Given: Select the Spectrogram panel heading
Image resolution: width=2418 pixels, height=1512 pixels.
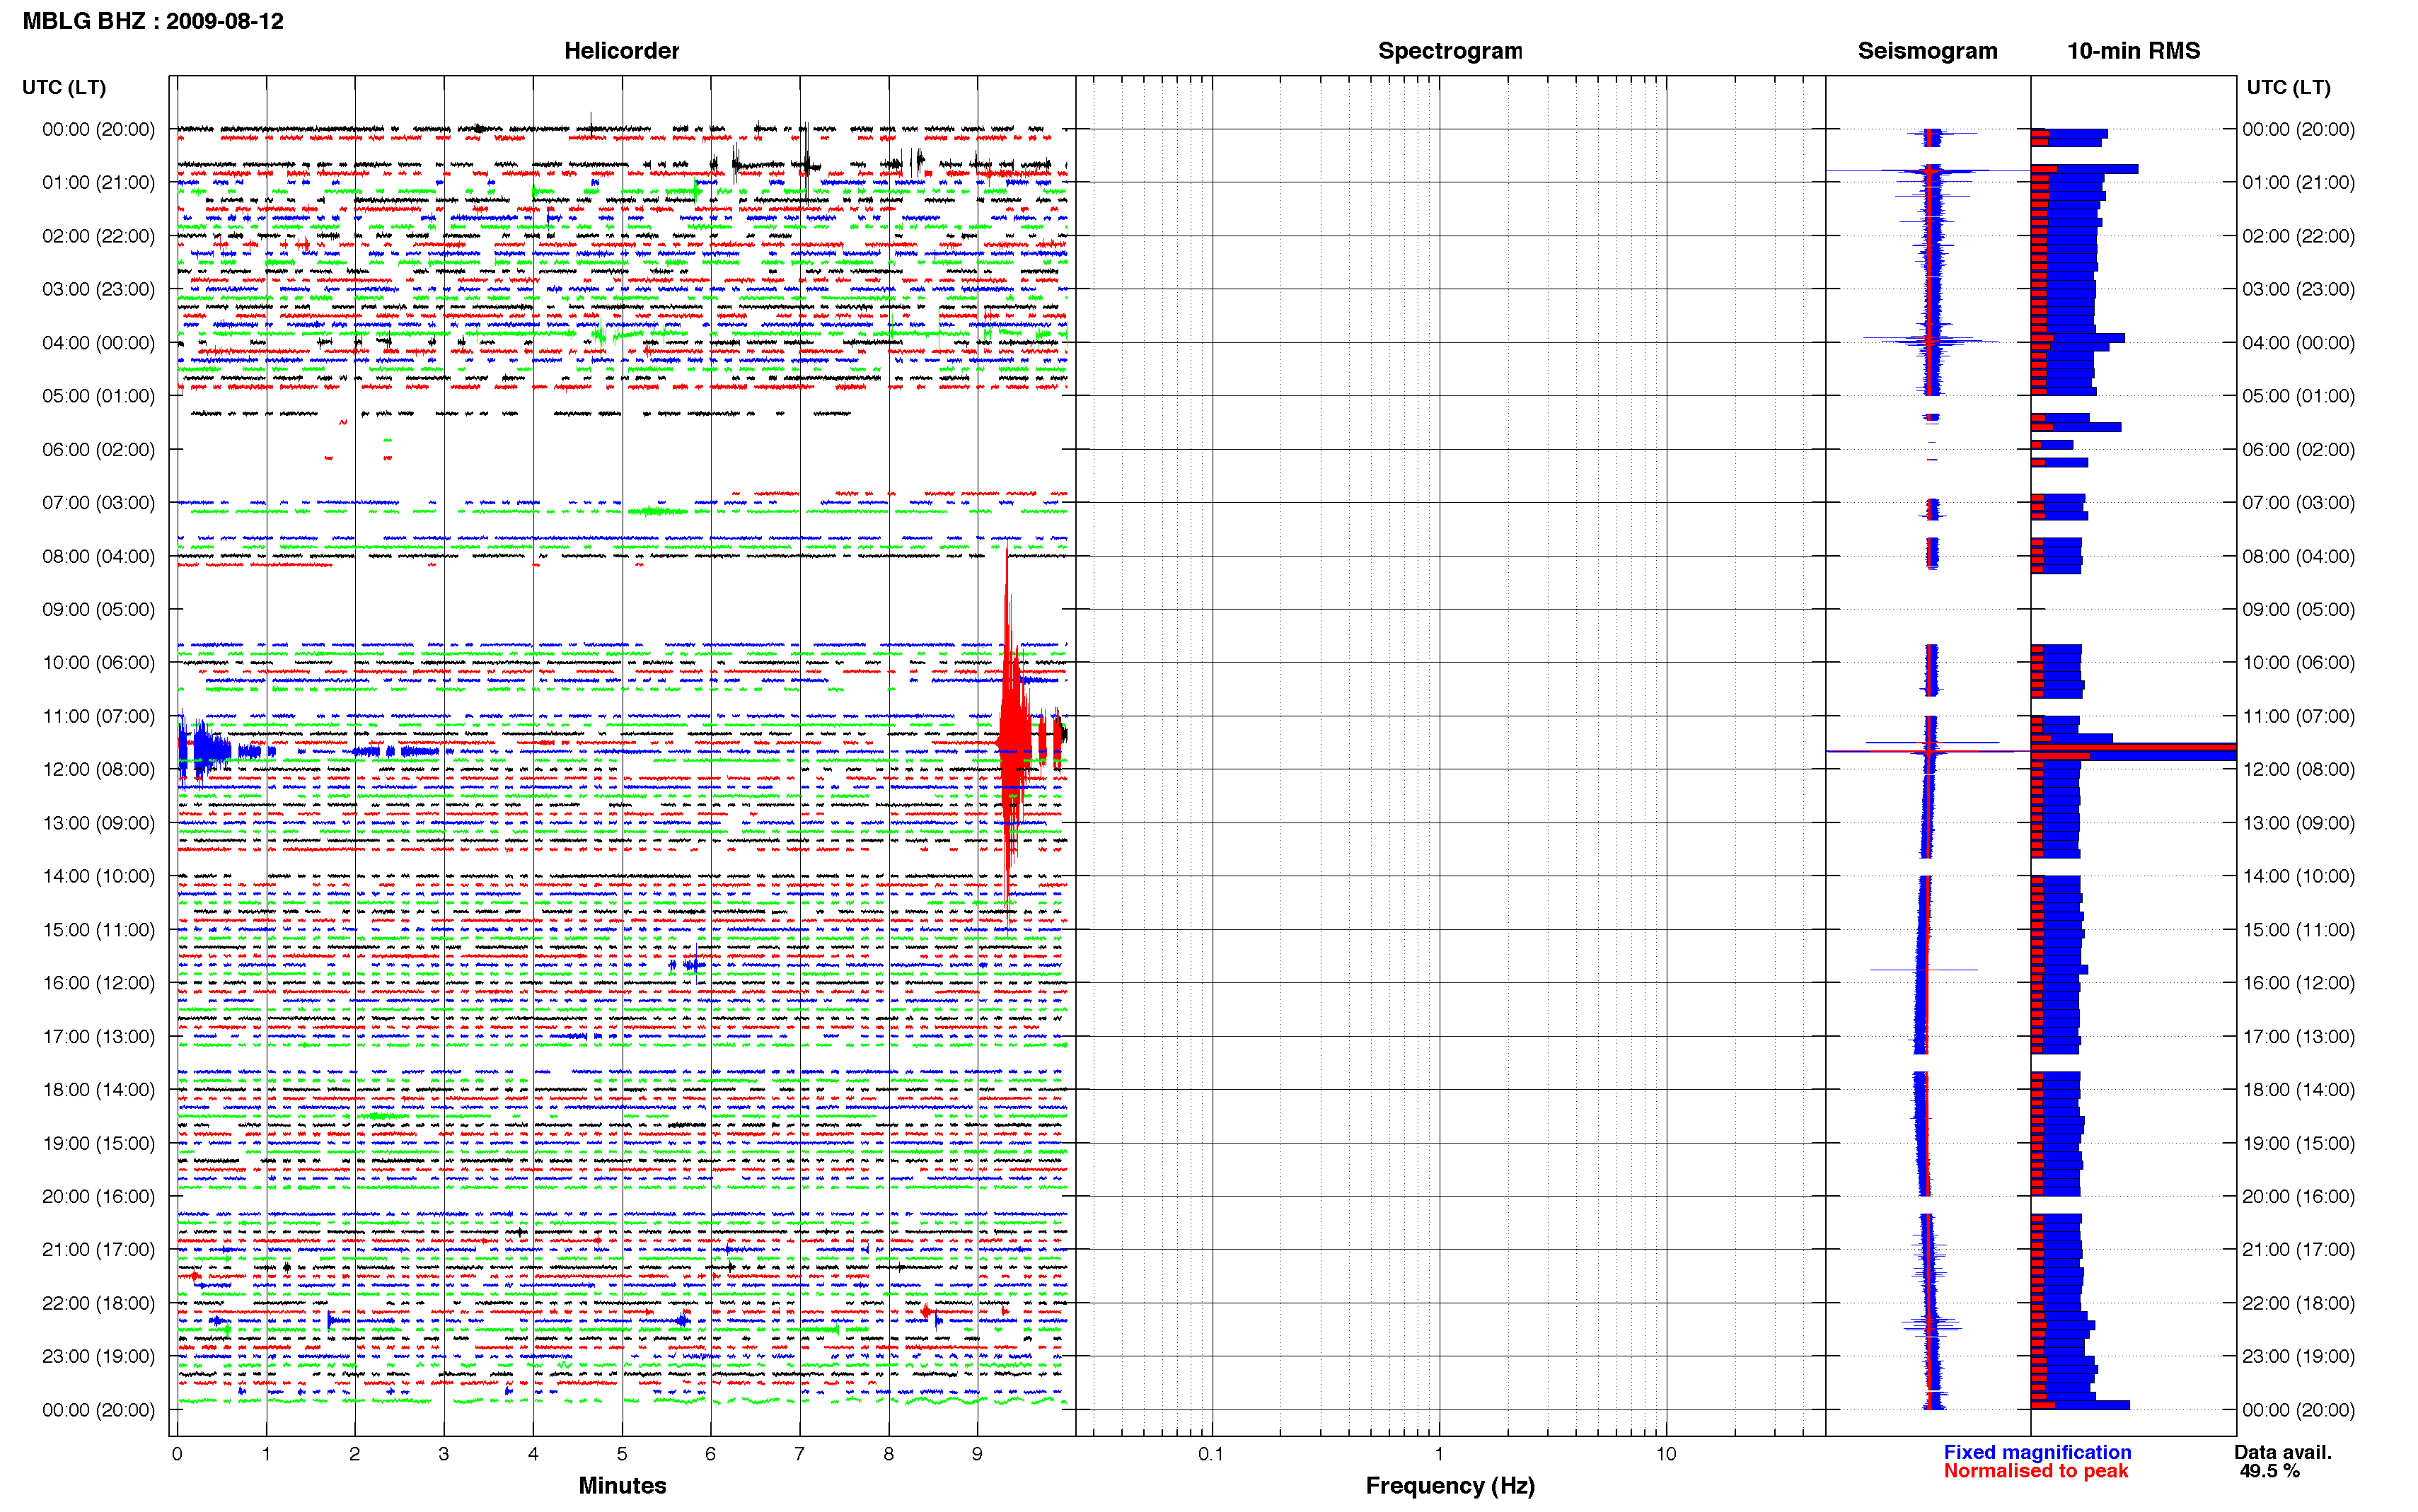Looking at the screenshot, I should tap(1450, 51).
